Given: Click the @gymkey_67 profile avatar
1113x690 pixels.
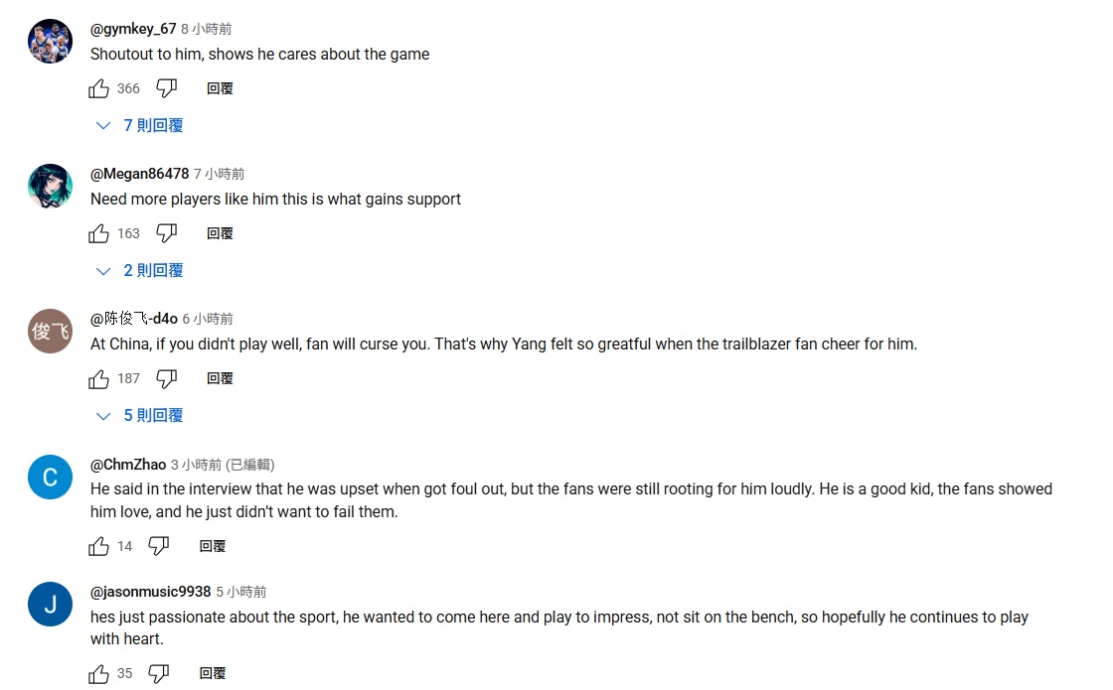Looking at the screenshot, I should coord(50,42).
